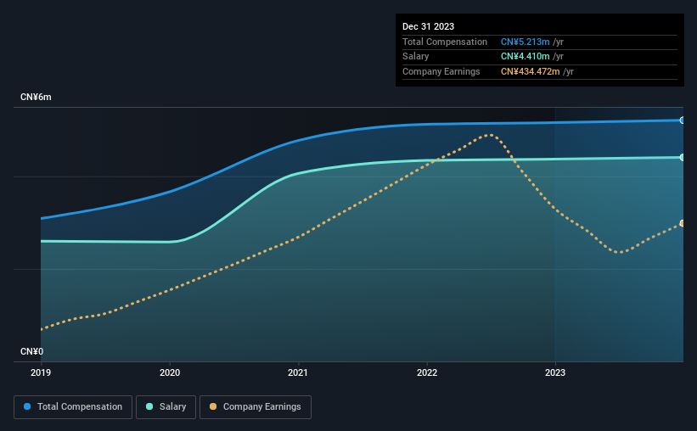The height and width of the screenshot is (431, 697).
Task: Click the Company Earnings tooltip row label
Action: tap(441, 71)
